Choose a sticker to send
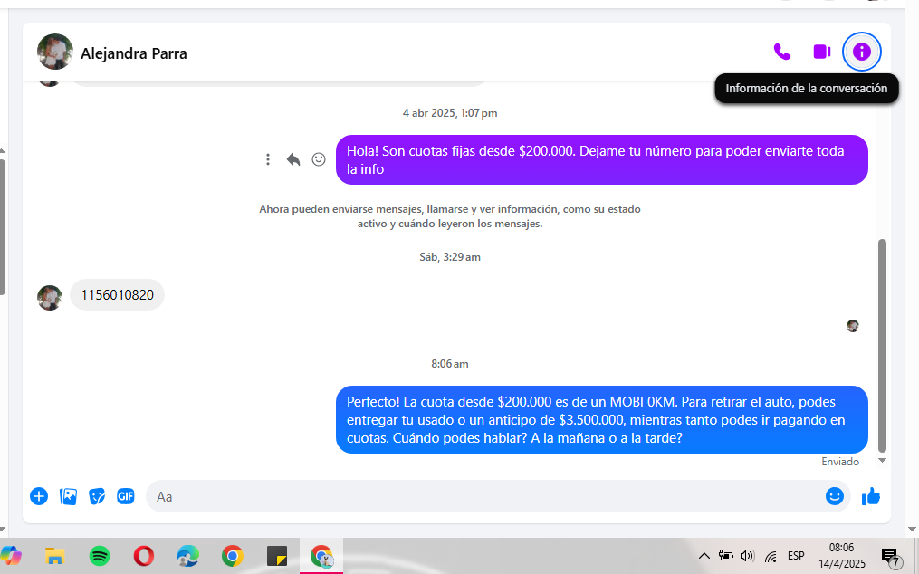Viewport: 919px width, 574px height. point(97,497)
